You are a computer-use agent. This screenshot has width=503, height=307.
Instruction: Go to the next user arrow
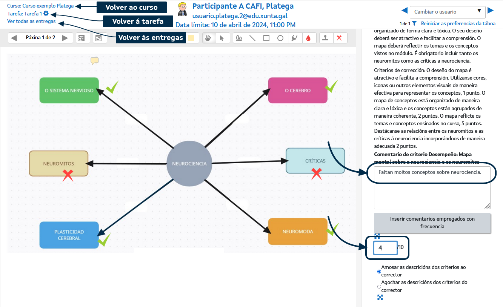[491, 11]
